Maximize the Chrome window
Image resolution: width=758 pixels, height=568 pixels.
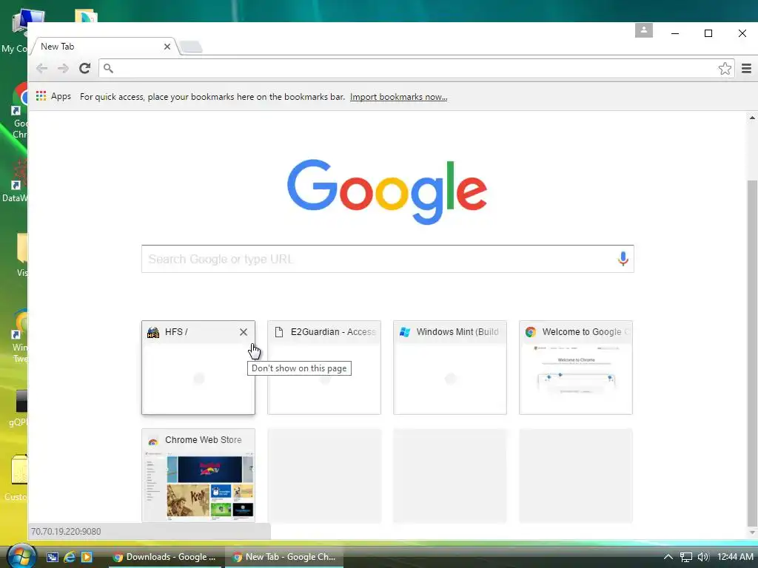click(x=708, y=33)
